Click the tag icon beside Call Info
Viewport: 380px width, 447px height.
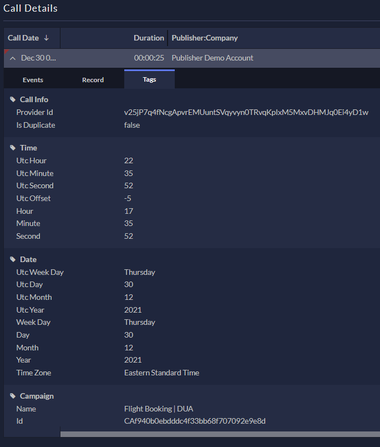[x=13, y=99]
